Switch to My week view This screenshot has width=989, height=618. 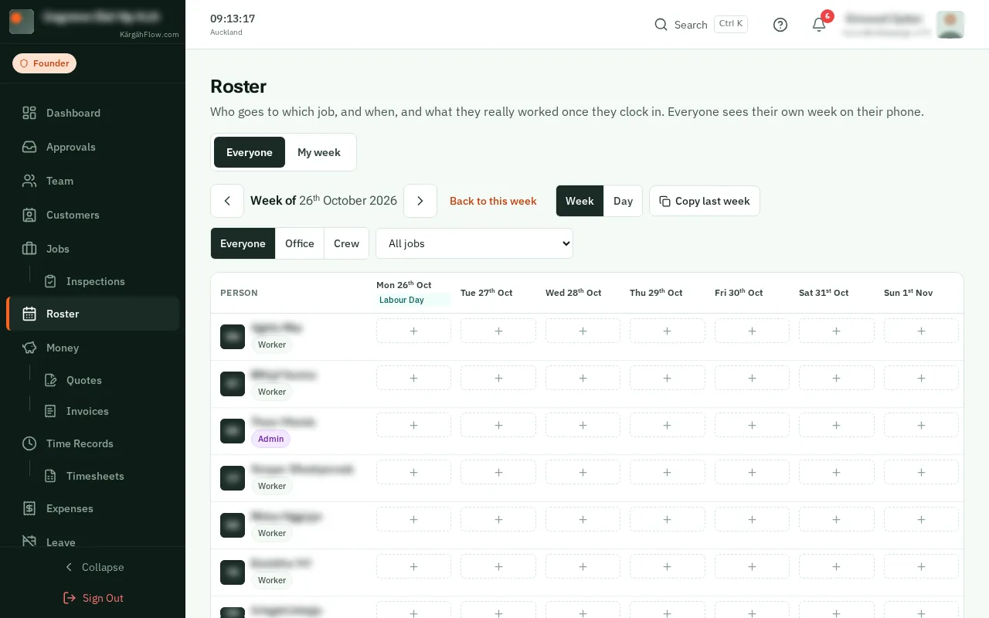(319, 152)
